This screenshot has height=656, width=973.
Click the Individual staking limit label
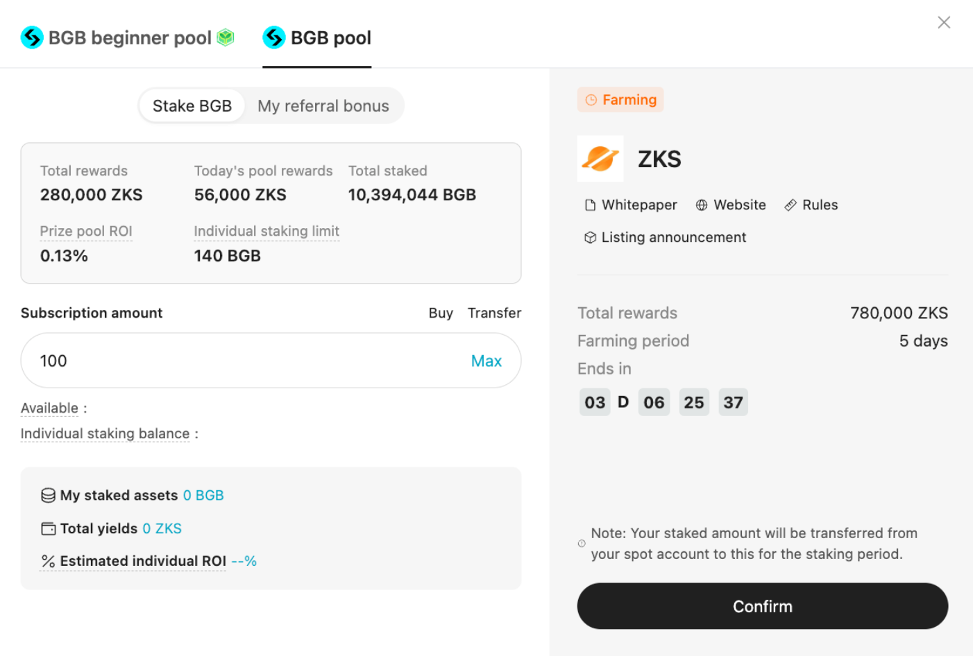point(266,231)
